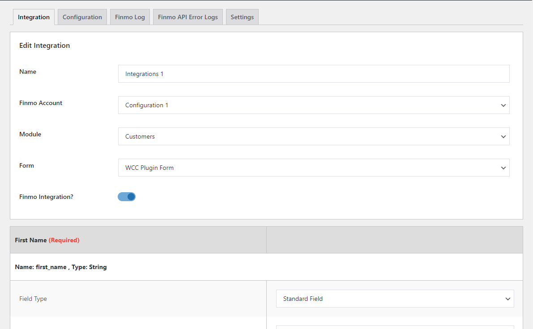Viewport: 533px width, 329px height.
Task: Click the Edit Integration heading
Action: click(45, 46)
